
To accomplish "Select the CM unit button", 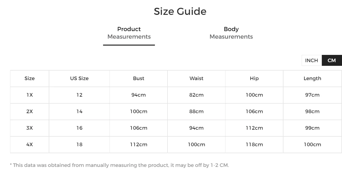I will click(332, 60).
